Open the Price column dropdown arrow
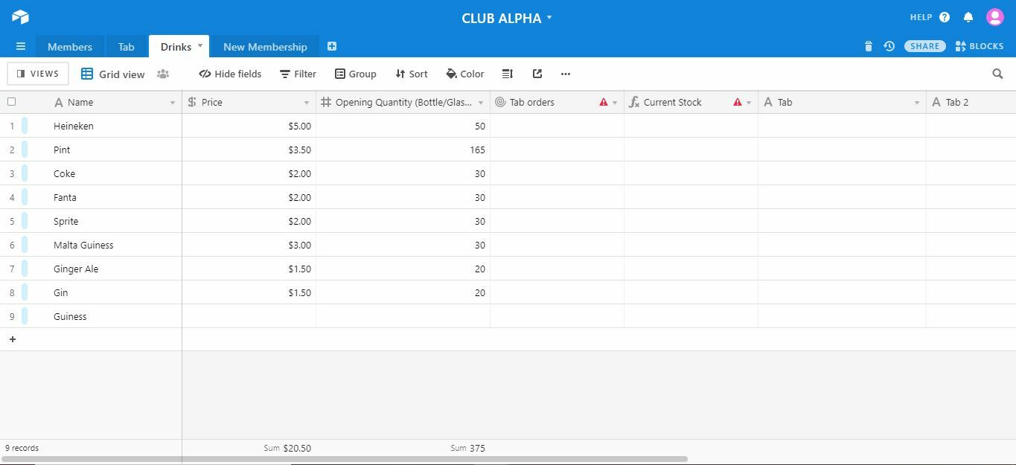This screenshot has height=465, width=1016. pos(307,103)
